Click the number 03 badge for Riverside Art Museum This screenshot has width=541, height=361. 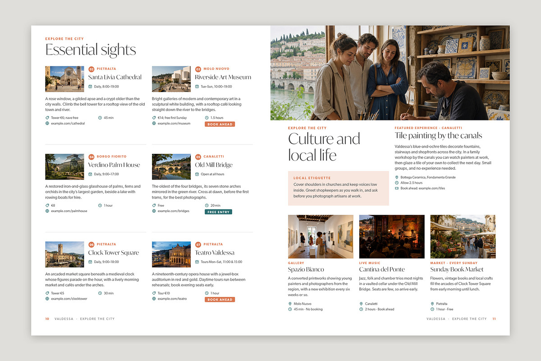point(198,69)
